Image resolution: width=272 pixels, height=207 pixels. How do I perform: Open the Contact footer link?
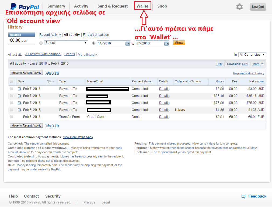coord(32,196)
